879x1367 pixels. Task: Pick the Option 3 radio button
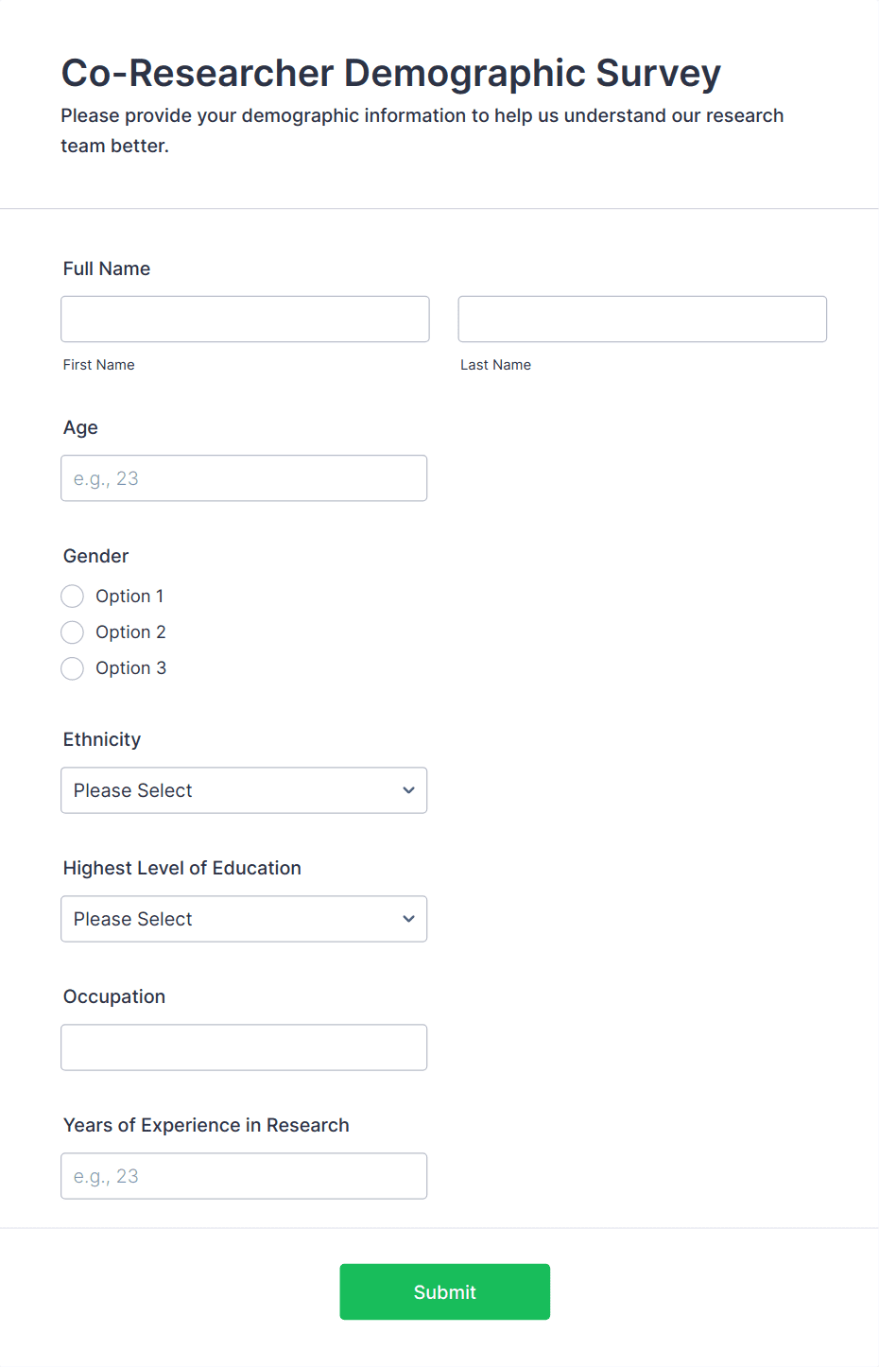pyautogui.click(x=73, y=668)
